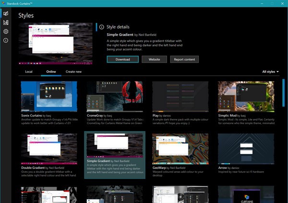288x203 pixels.
Task: Select the Sonix Curtains thumbnail
Action: pyautogui.click(x=49, y=96)
